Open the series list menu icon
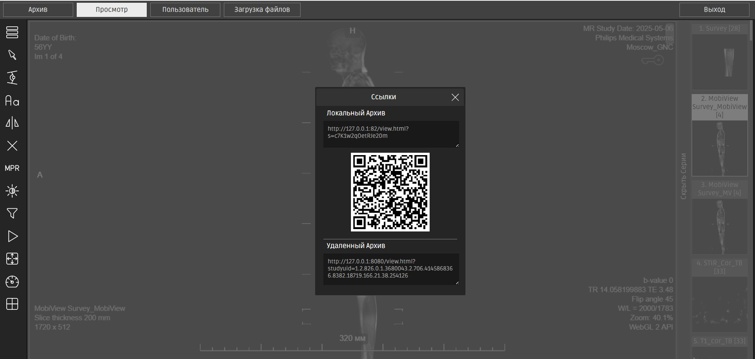This screenshot has height=359, width=755. (x=12, y=32)
